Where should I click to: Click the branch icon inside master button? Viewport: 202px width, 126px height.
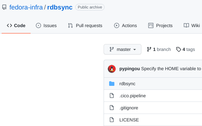click(x=111, y=49)
